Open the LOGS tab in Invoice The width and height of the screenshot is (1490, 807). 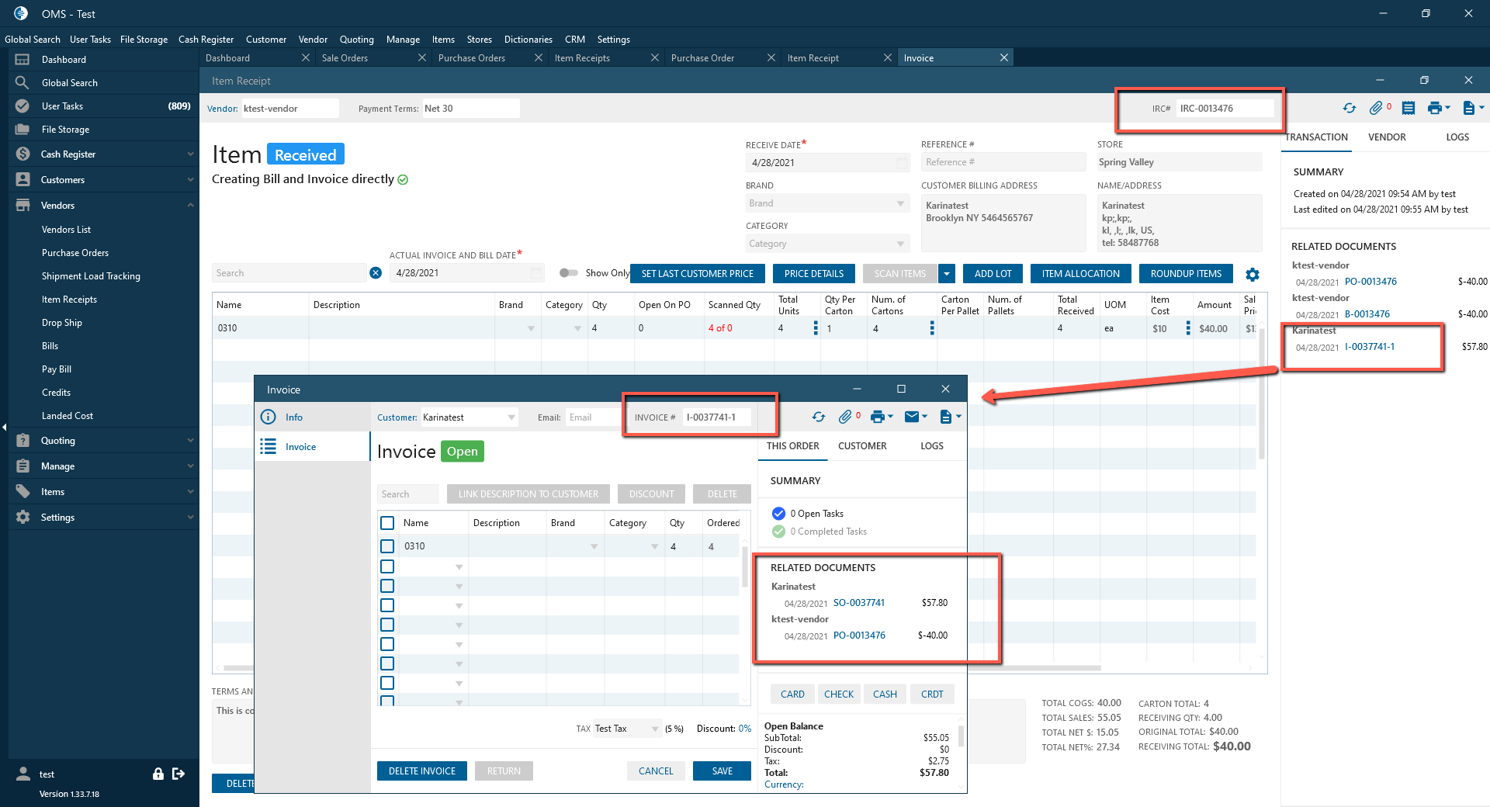pos(932,446)
